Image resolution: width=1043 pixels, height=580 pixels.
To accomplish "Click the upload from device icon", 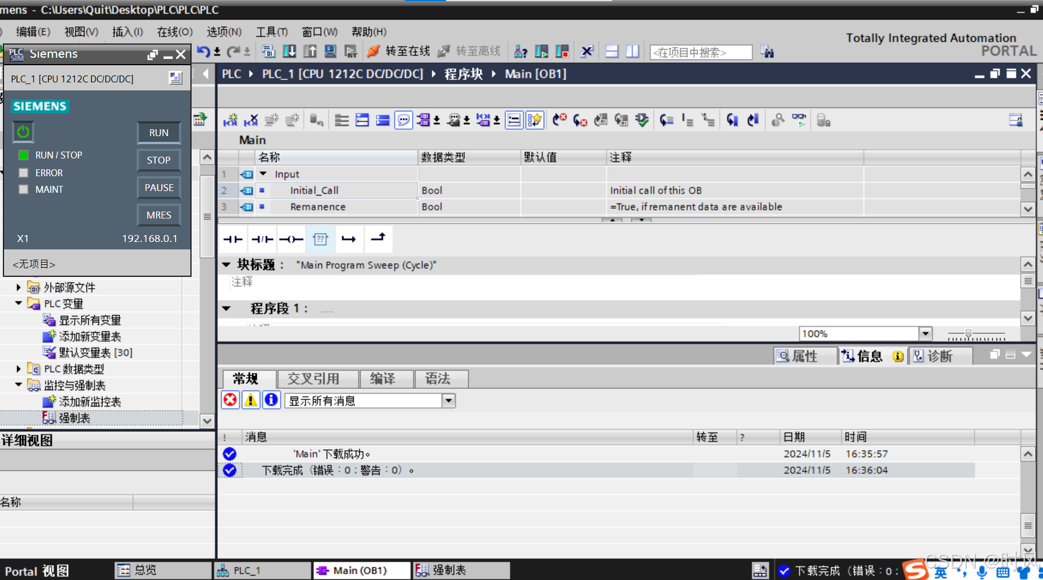I will pyautogui.click(x=310, y=51).
